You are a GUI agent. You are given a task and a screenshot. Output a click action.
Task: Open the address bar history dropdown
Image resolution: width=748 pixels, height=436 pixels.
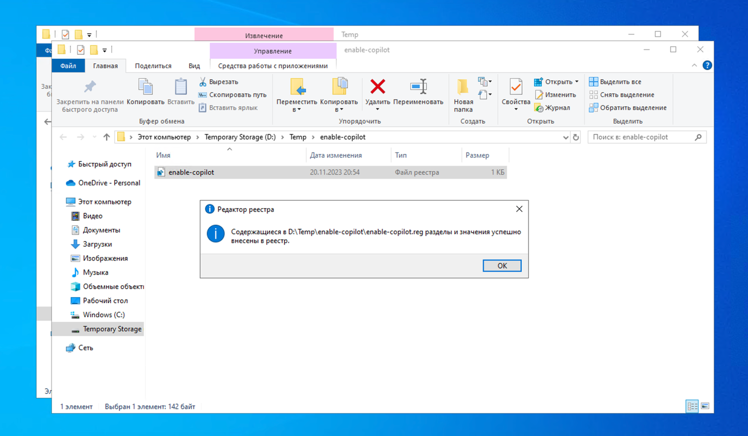tap(565, 137)
